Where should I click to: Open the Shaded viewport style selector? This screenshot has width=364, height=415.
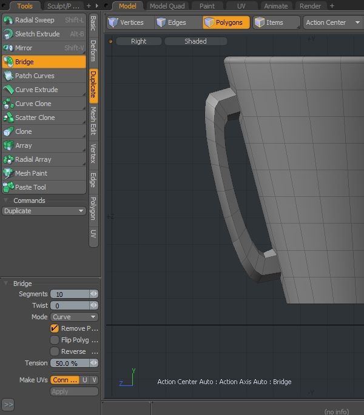196,41
